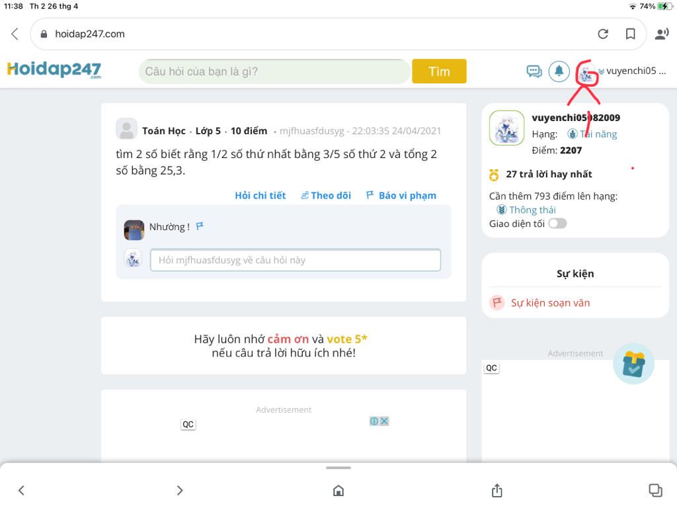Click the yellow vote 5* text
Viewport: 677px width, 508px height.
pos(347,339)
